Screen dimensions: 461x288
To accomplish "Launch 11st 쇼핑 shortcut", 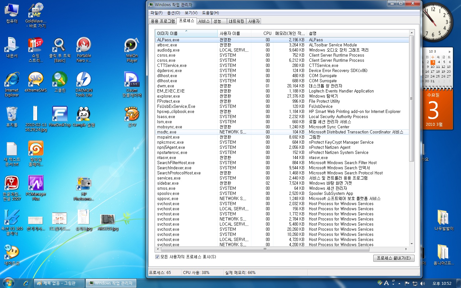I will click(x=36, y=50).
